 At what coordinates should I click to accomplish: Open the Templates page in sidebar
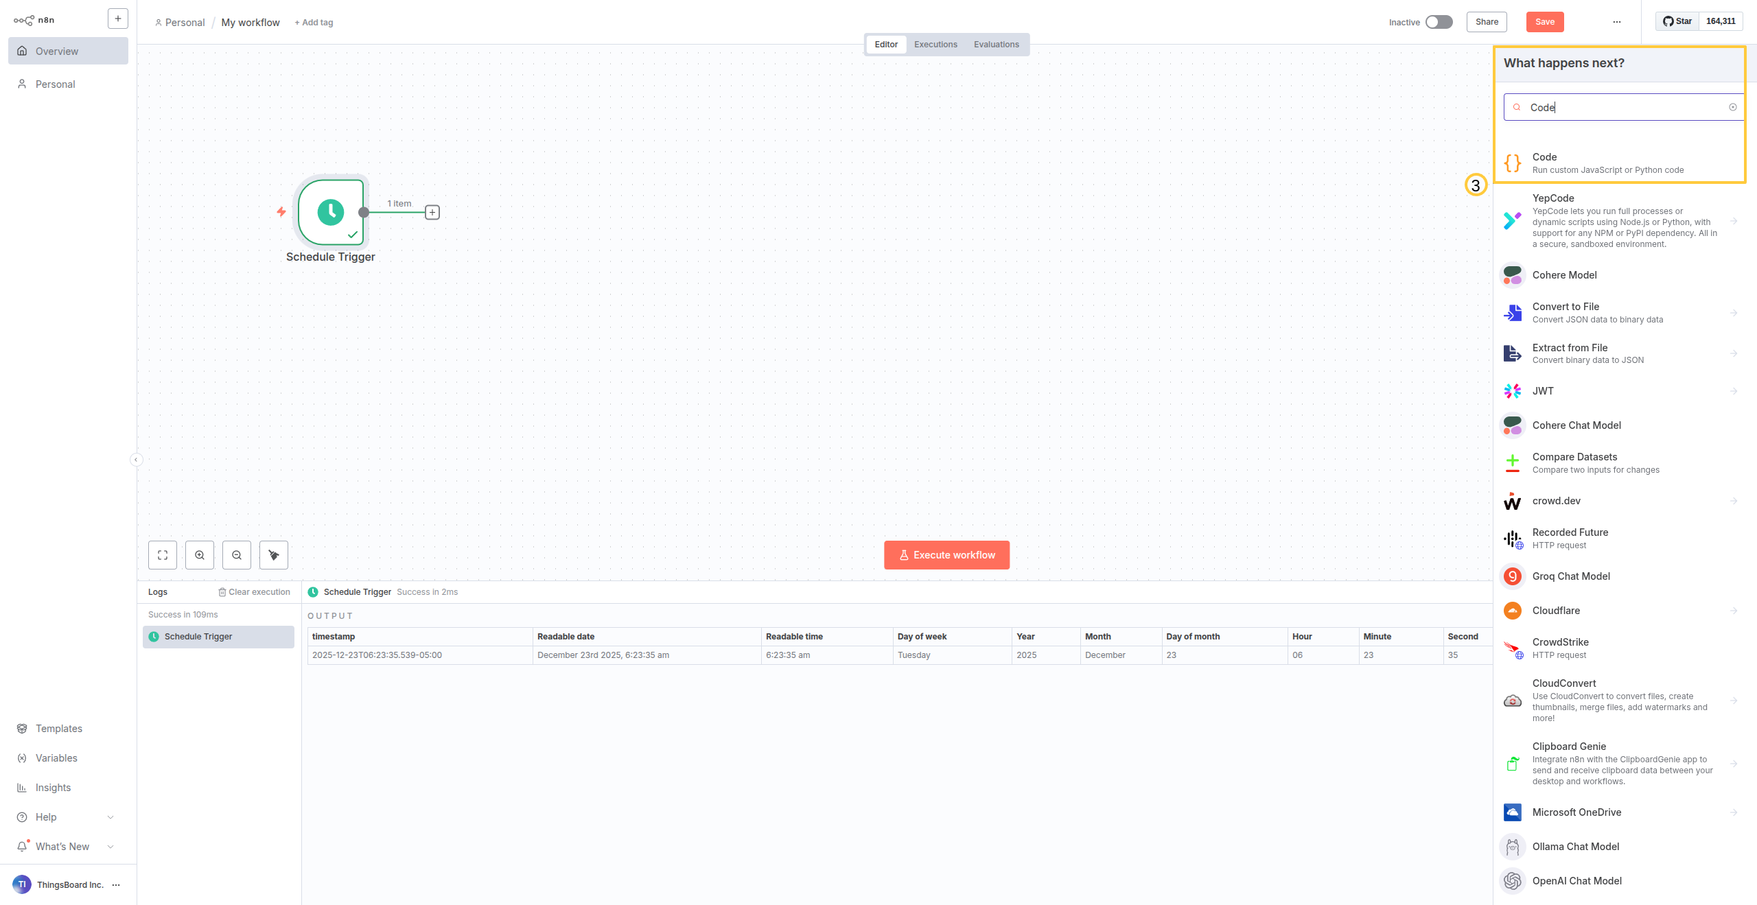tap(58, 729)
